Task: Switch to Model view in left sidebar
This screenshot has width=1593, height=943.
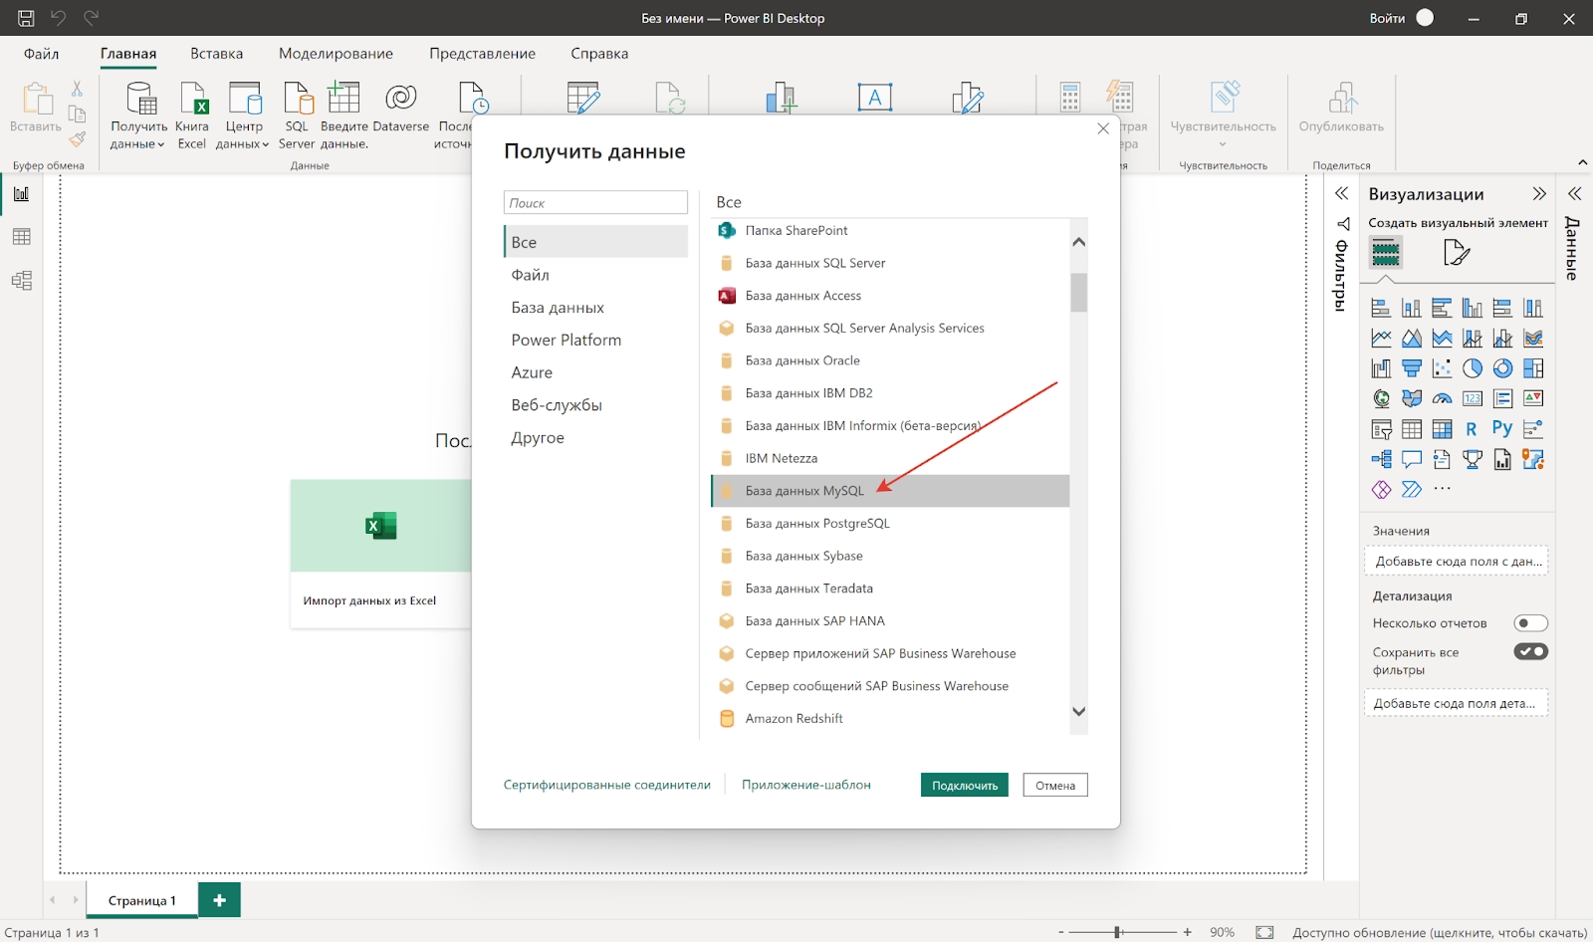Action: (x=21, y=281)
